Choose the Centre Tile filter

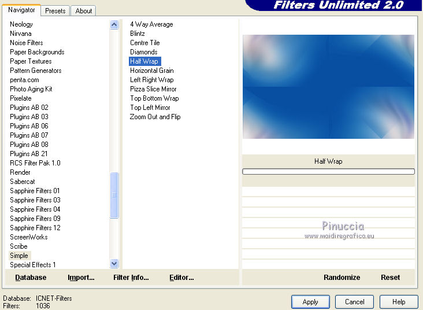(145, 43)
